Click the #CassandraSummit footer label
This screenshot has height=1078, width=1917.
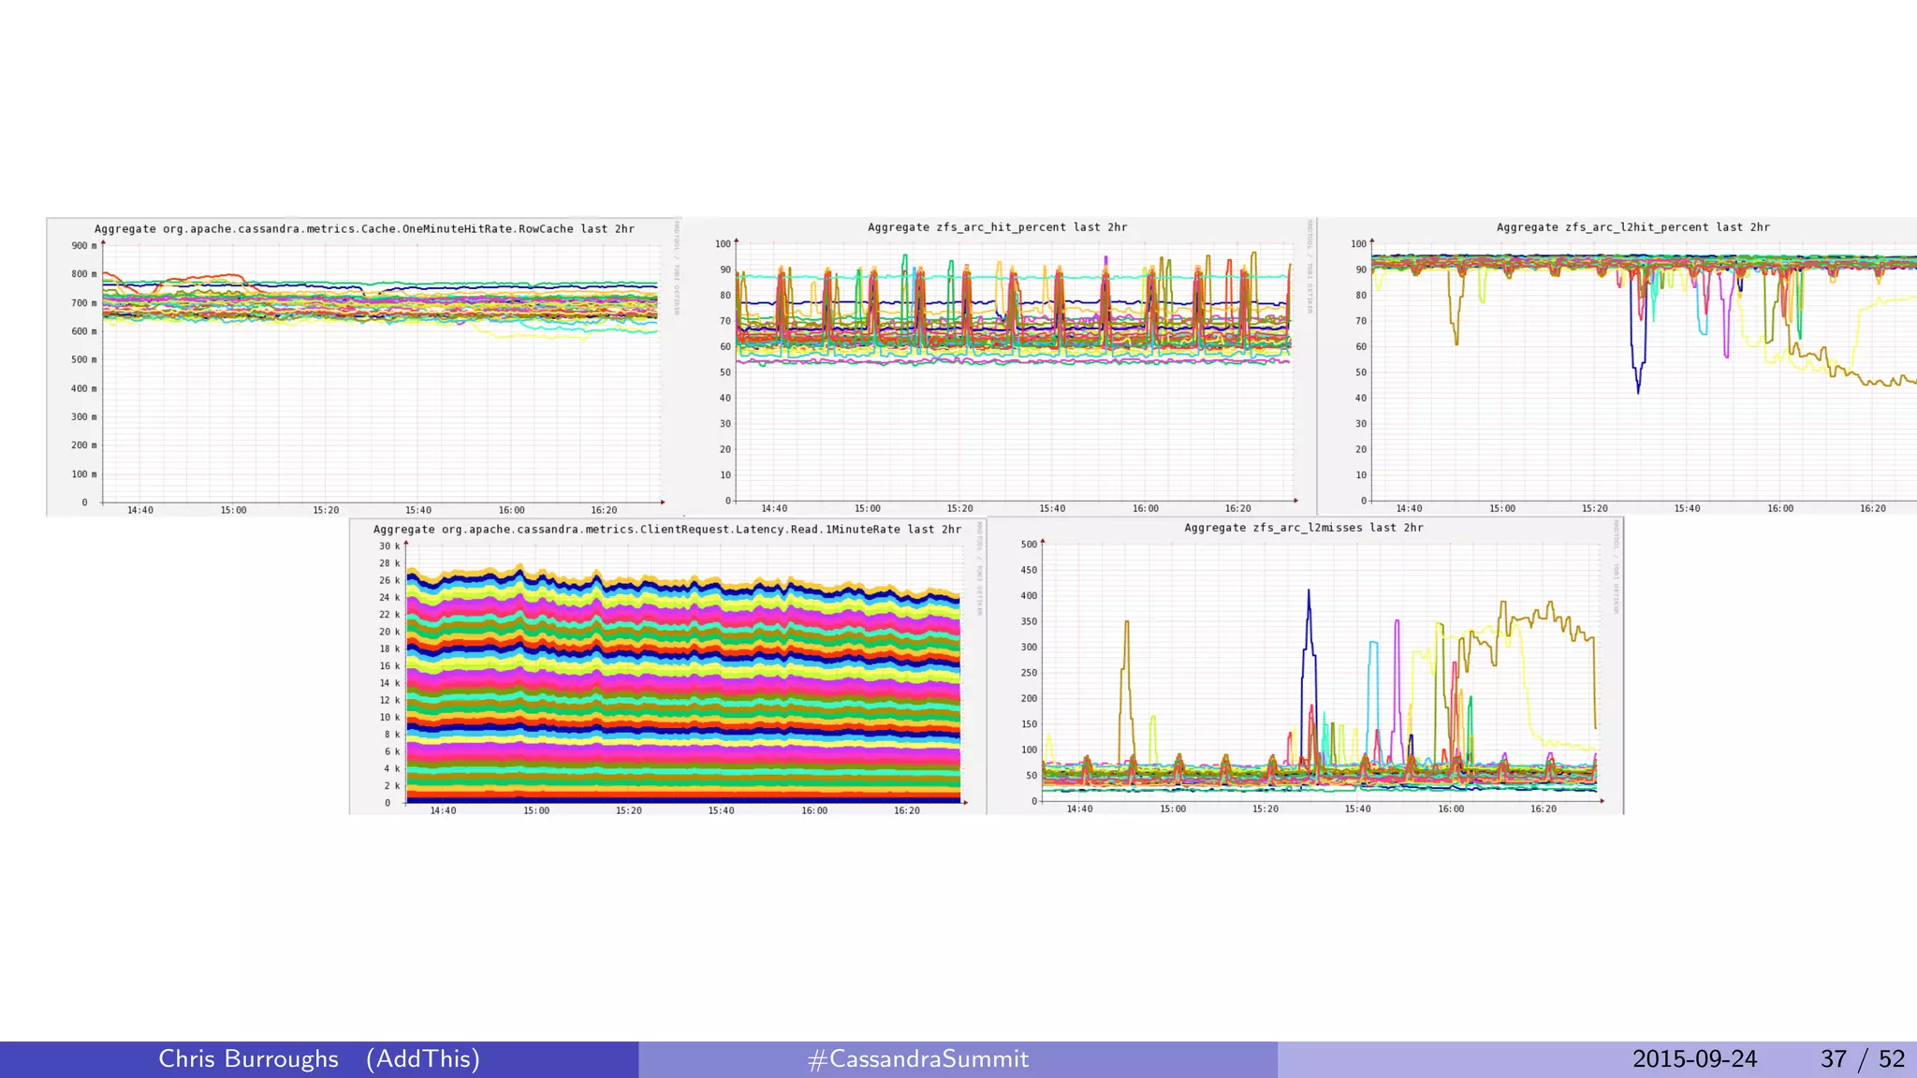(x=917, y=1058)
